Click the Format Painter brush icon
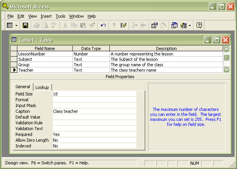 point(92,25)
